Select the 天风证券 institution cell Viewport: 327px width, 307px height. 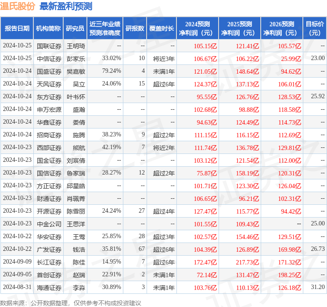point(49,84)
